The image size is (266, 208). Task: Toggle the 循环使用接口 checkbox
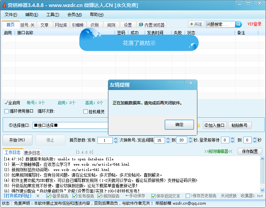point(6,111)
